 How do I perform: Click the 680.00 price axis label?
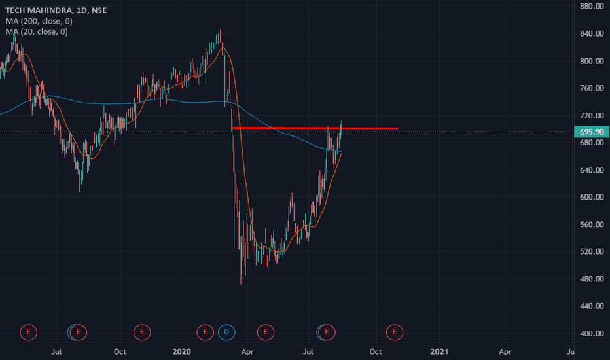pos(591,143)
